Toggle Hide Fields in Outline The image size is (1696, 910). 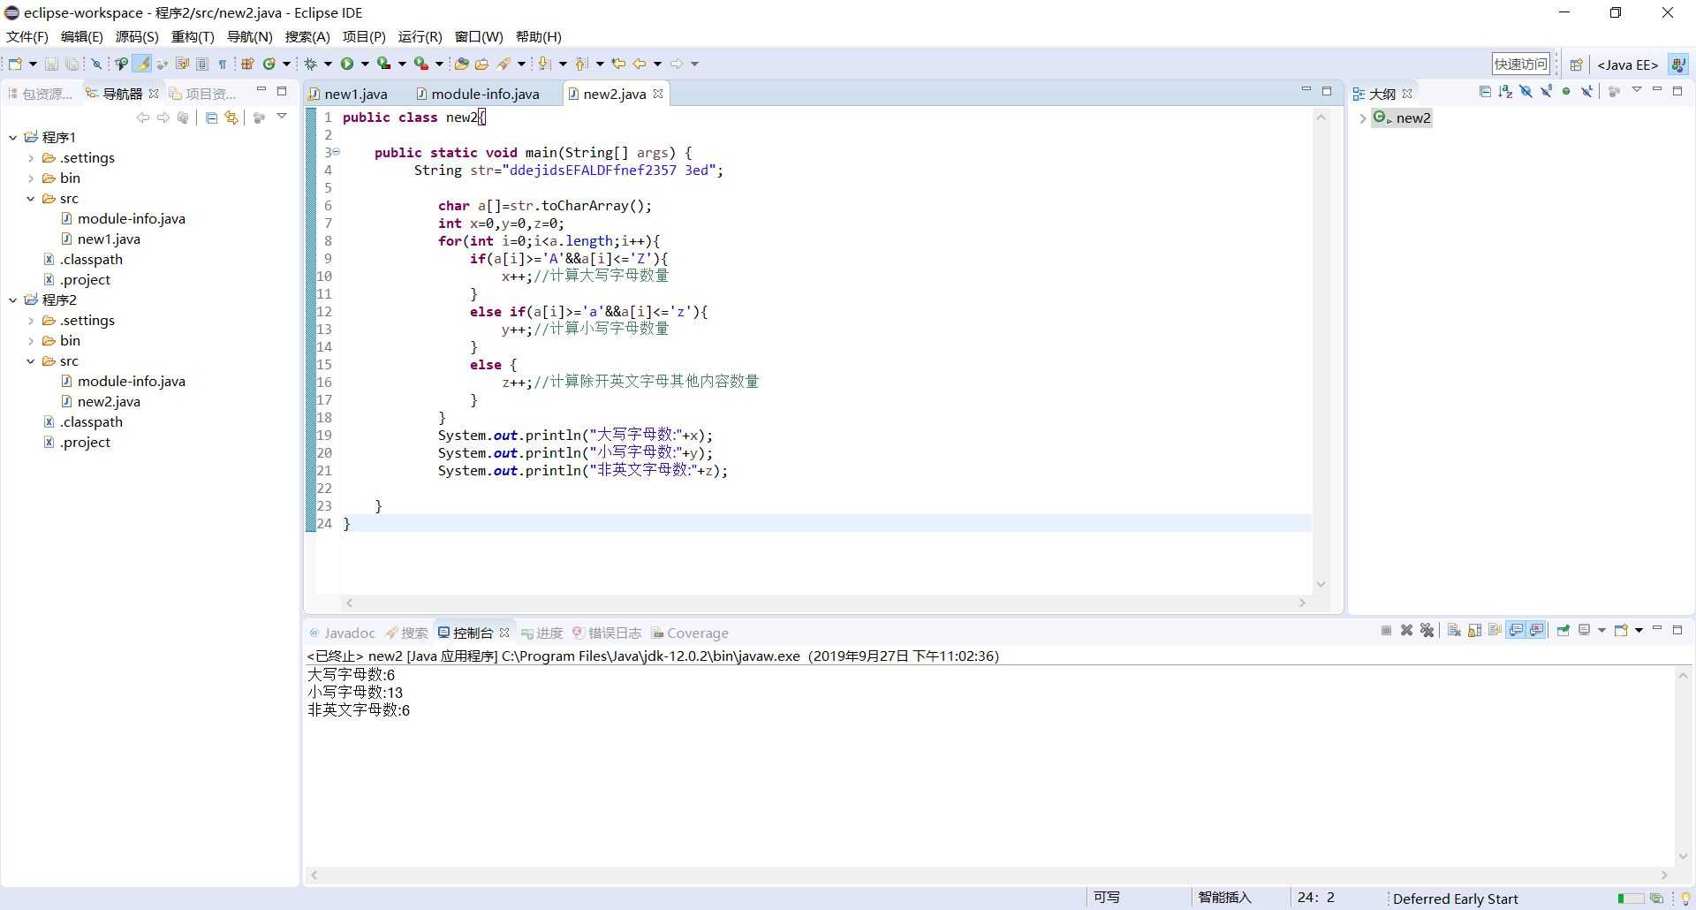(x=1526, y=91)
